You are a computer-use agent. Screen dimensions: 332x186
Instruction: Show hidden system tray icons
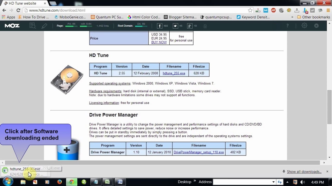[287, 182]
